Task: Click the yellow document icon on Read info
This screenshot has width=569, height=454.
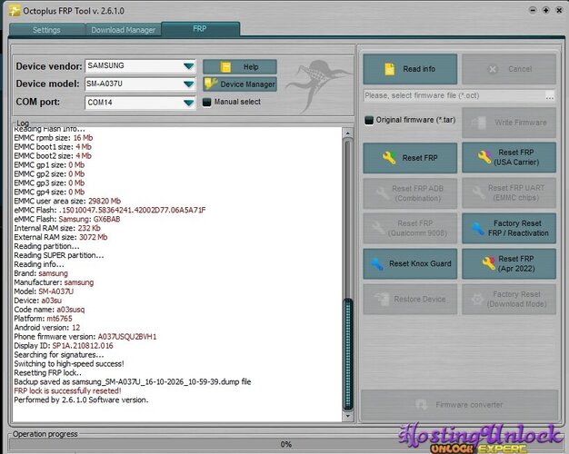Action: coord(390,69)
